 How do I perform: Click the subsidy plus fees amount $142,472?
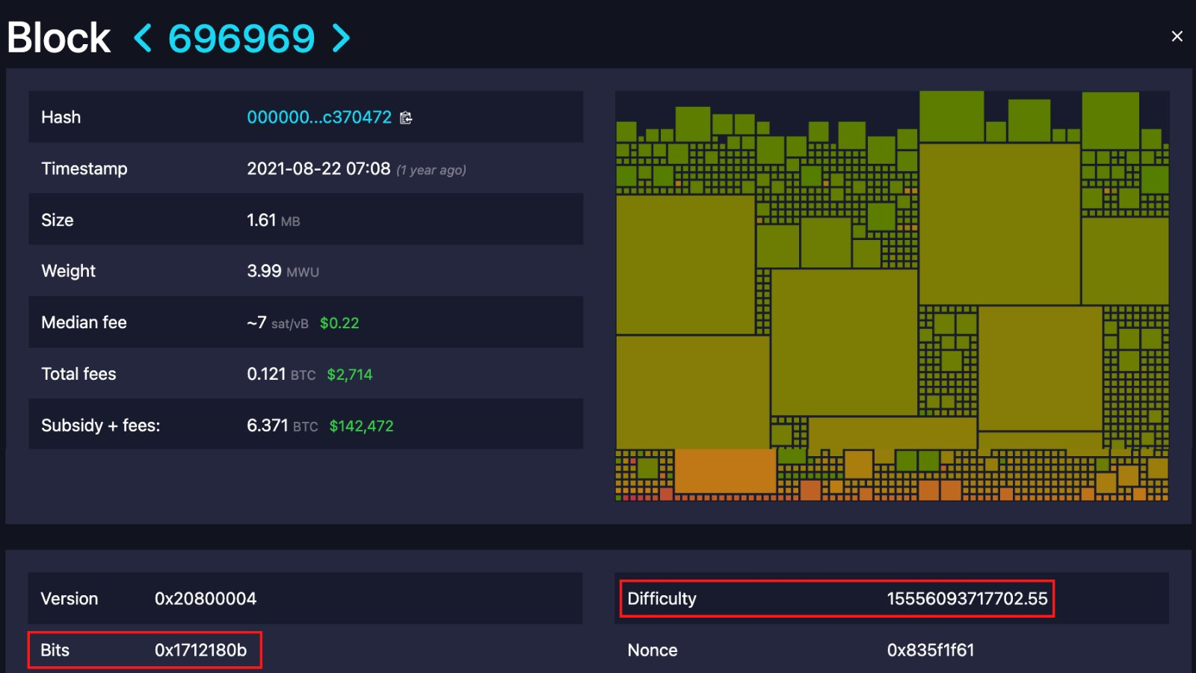[361, 426]
